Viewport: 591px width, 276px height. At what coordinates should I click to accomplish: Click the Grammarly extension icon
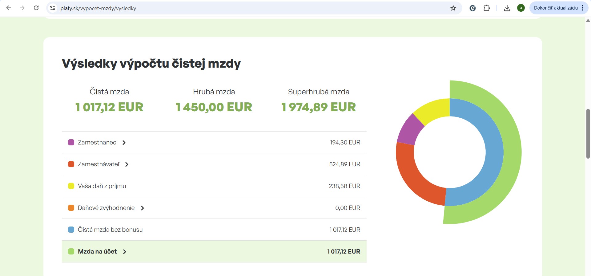pos(472,8)
